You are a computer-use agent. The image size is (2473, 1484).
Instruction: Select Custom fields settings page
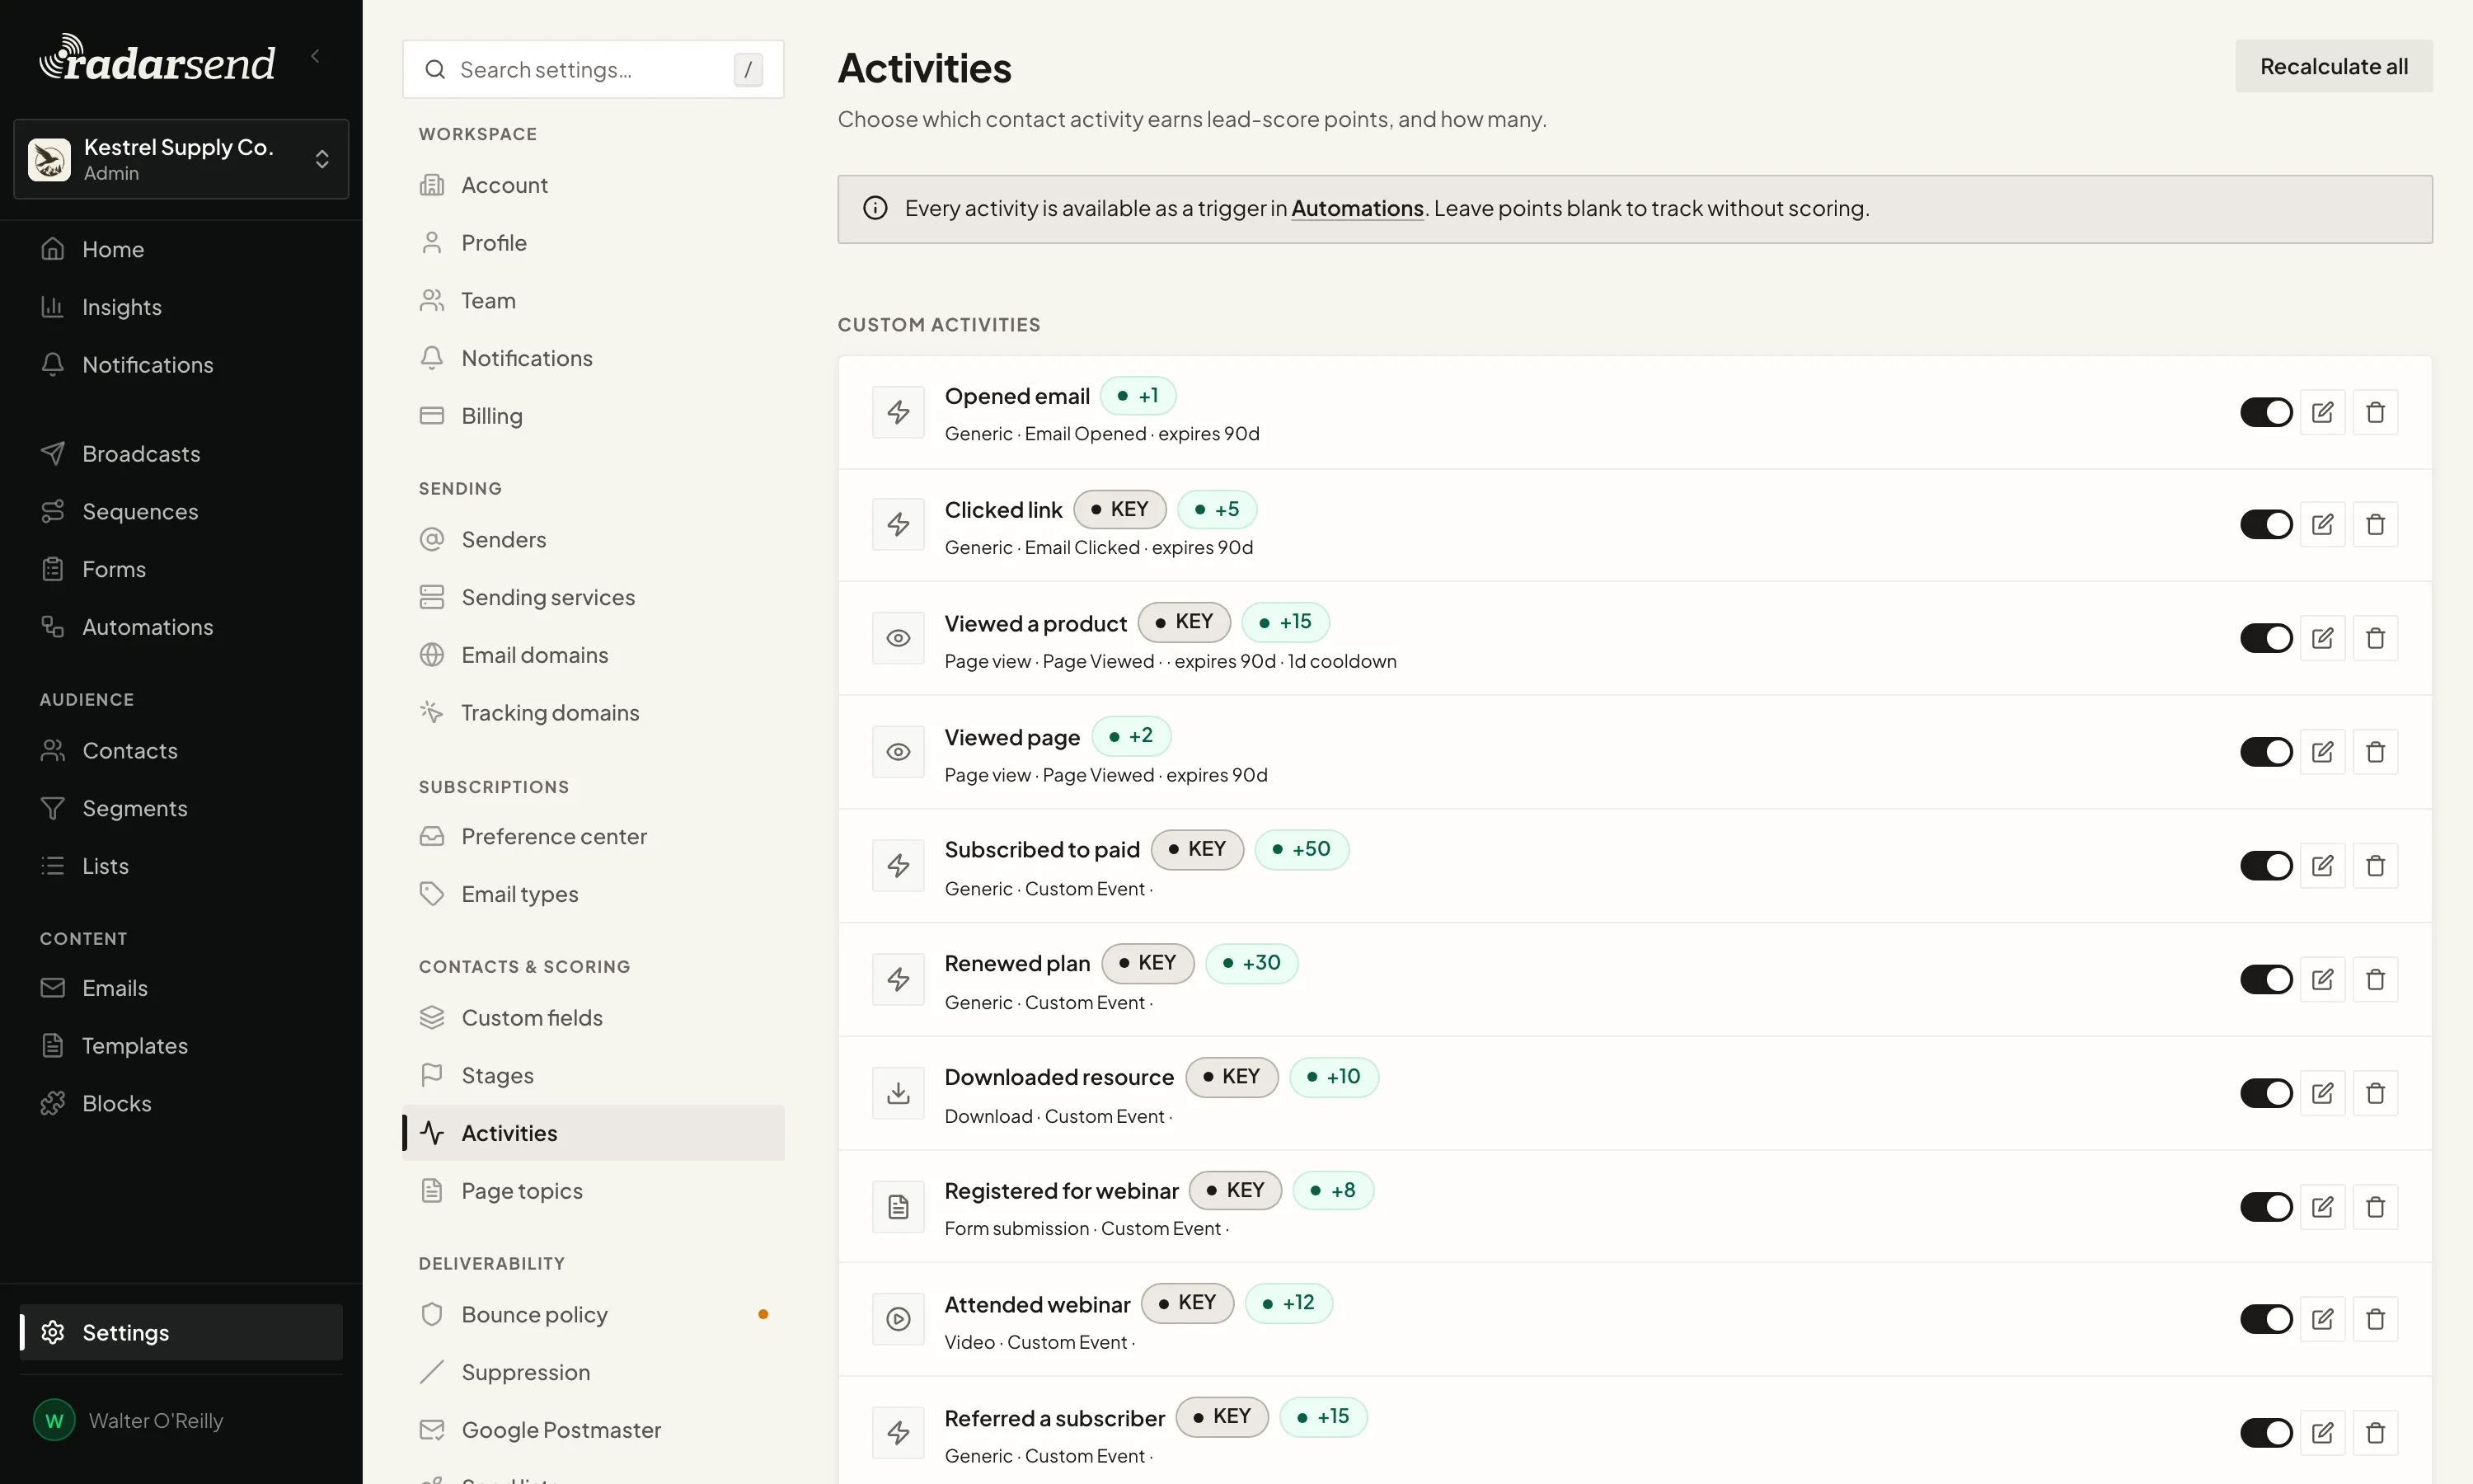click(593, 1018)
